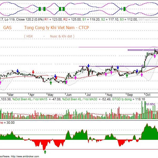This screenshot has width=158, height=158.
Task: Click the '%Dot Bien KL / Vol MA15' label
Action: click(30, 99)
